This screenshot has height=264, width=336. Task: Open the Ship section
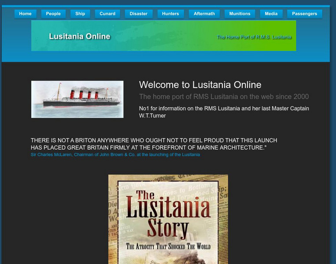pos(80,14)
